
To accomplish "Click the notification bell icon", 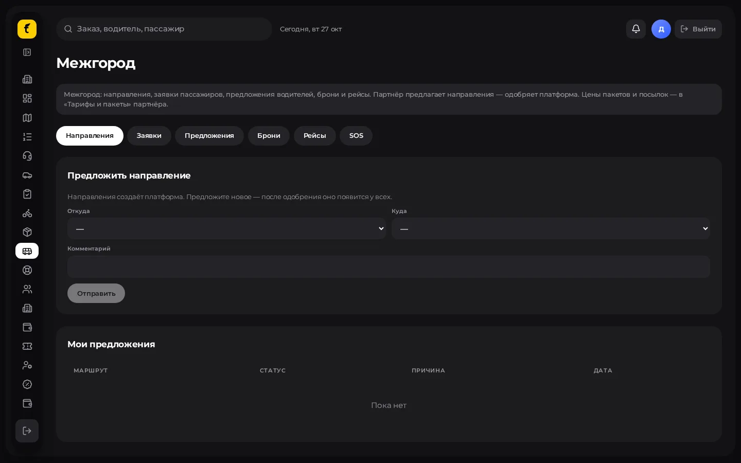I will click(636, 29).
